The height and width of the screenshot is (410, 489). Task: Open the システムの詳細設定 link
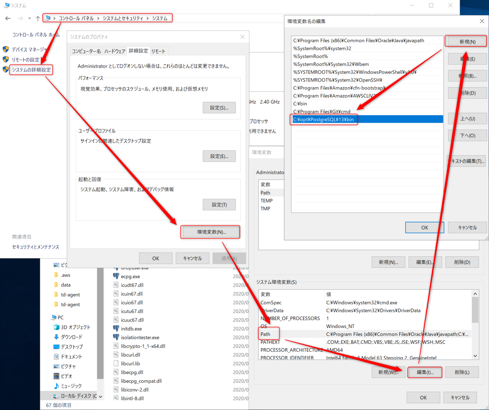pos(32,70)
